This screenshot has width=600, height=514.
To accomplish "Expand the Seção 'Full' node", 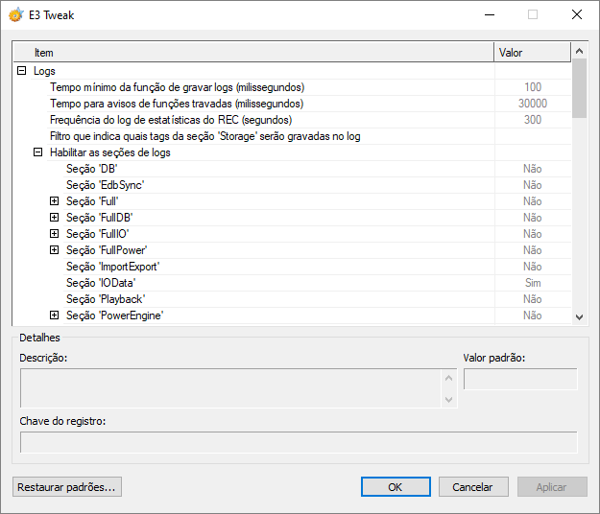I will 55,201.
